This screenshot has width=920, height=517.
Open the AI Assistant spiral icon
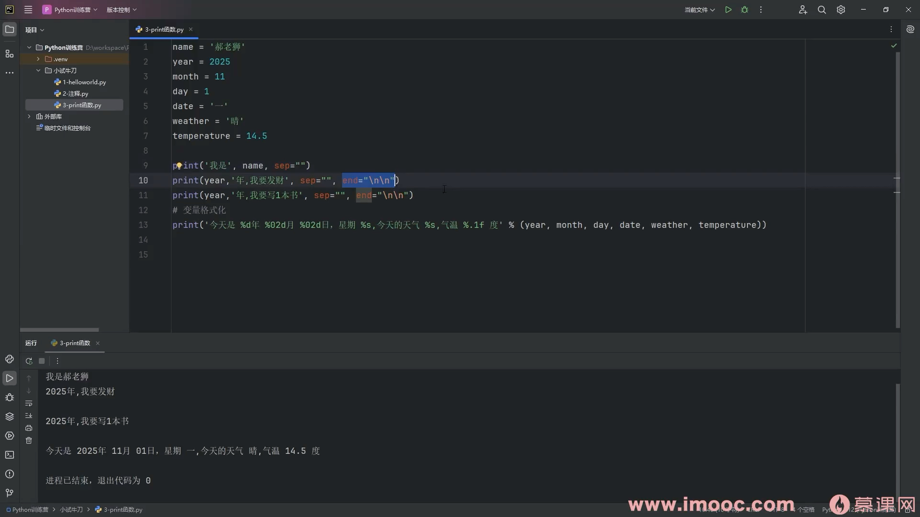(x=910, y=29)
